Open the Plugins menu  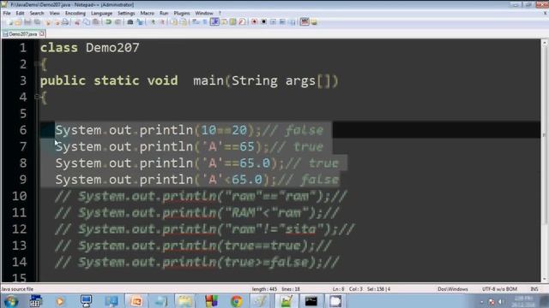coord(182,14)
